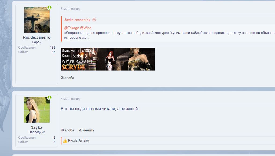Open Заука's profile via username
Image resolution: width=275 pixels, height=156 pixels.
tap(36, 127)
